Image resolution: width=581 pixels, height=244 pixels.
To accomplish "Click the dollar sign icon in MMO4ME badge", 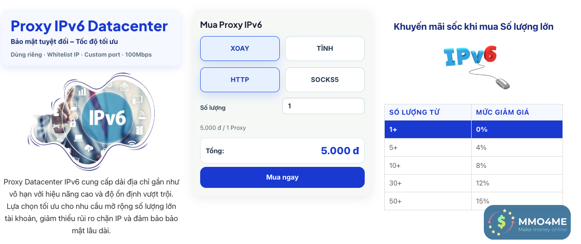I will pyautogui.click(x=502, y=223).
